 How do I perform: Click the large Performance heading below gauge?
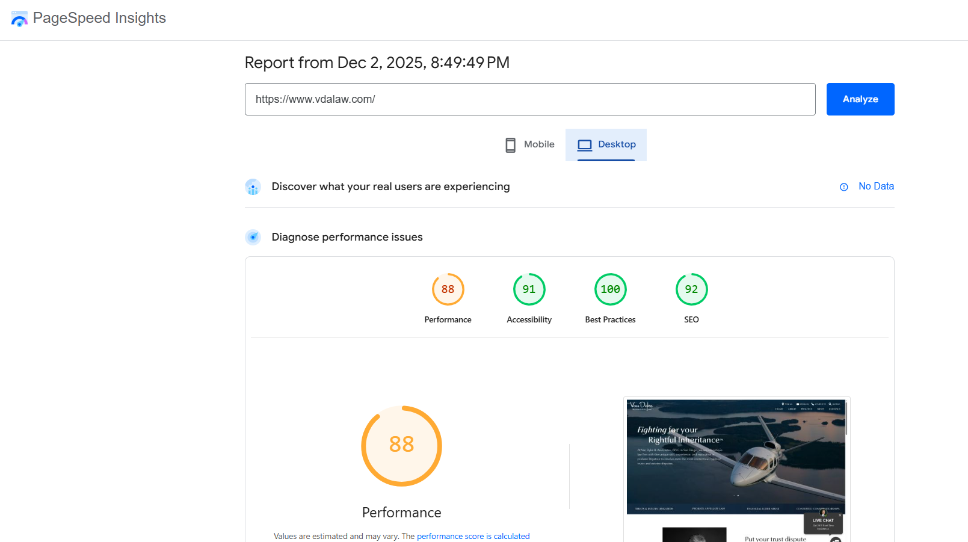(402, 513)
